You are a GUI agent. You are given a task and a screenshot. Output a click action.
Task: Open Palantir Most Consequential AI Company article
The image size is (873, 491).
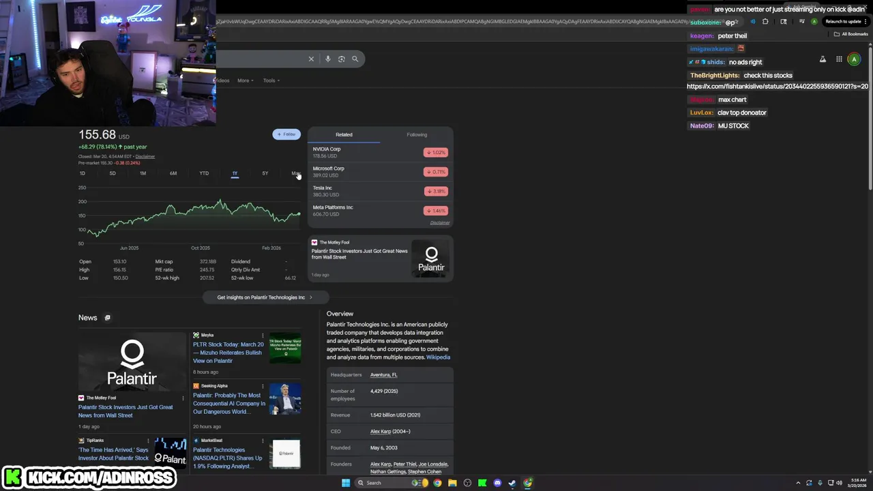[229, 404]
